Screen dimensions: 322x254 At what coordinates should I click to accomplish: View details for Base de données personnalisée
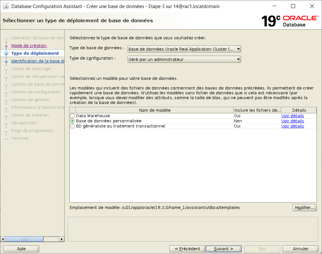coord(293,121)
